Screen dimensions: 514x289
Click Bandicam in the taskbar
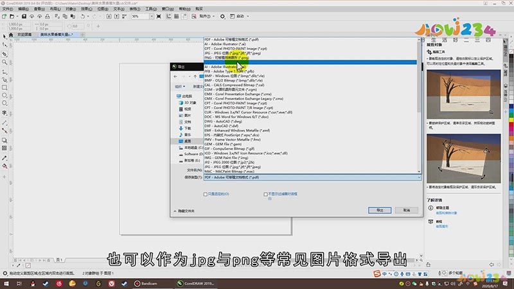[x=146, y=283]
